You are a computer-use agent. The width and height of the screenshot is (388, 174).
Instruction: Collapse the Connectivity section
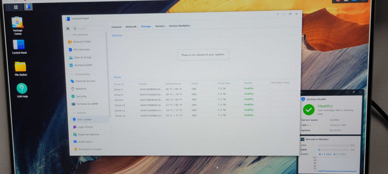[72, 74]
